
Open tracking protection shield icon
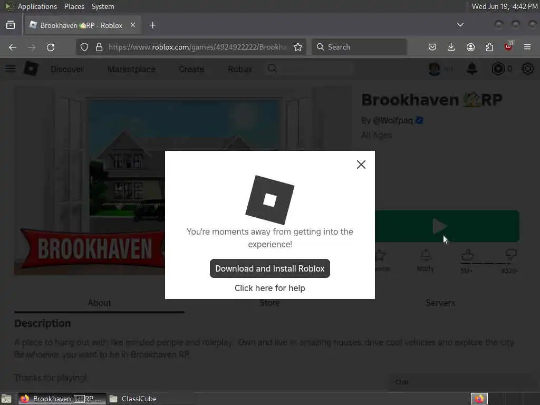click(84, 47)
